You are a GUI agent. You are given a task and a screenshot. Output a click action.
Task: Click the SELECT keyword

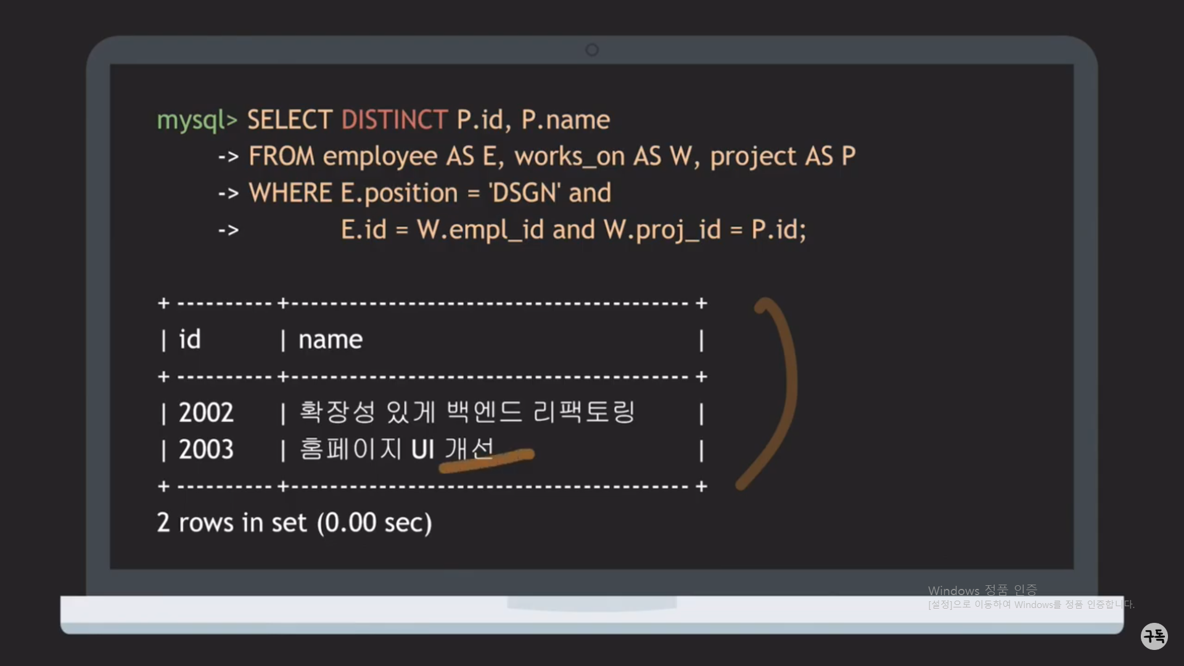[290, 120]
